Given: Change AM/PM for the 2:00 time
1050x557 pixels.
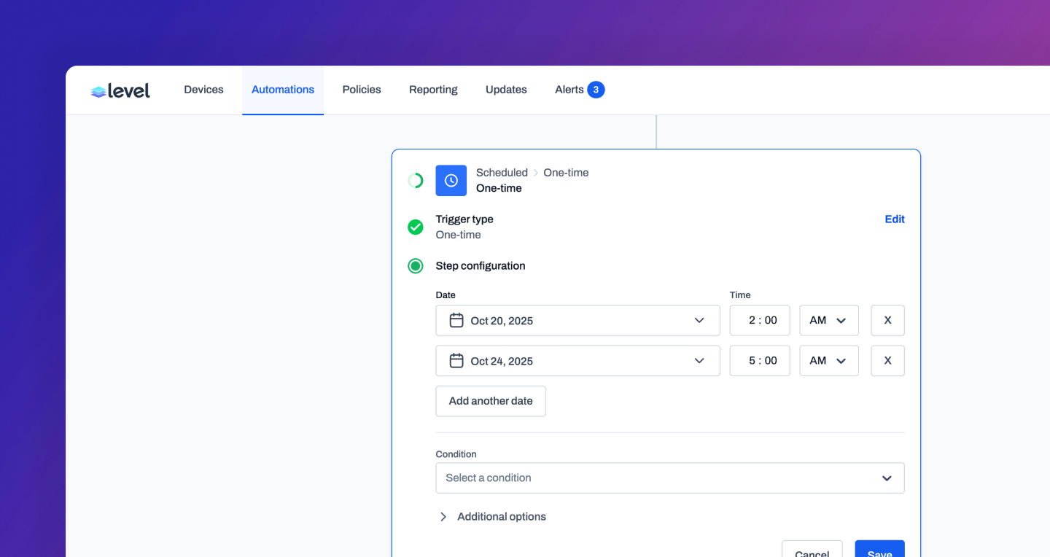Looking at the screenshot, I should click(829, 320).
